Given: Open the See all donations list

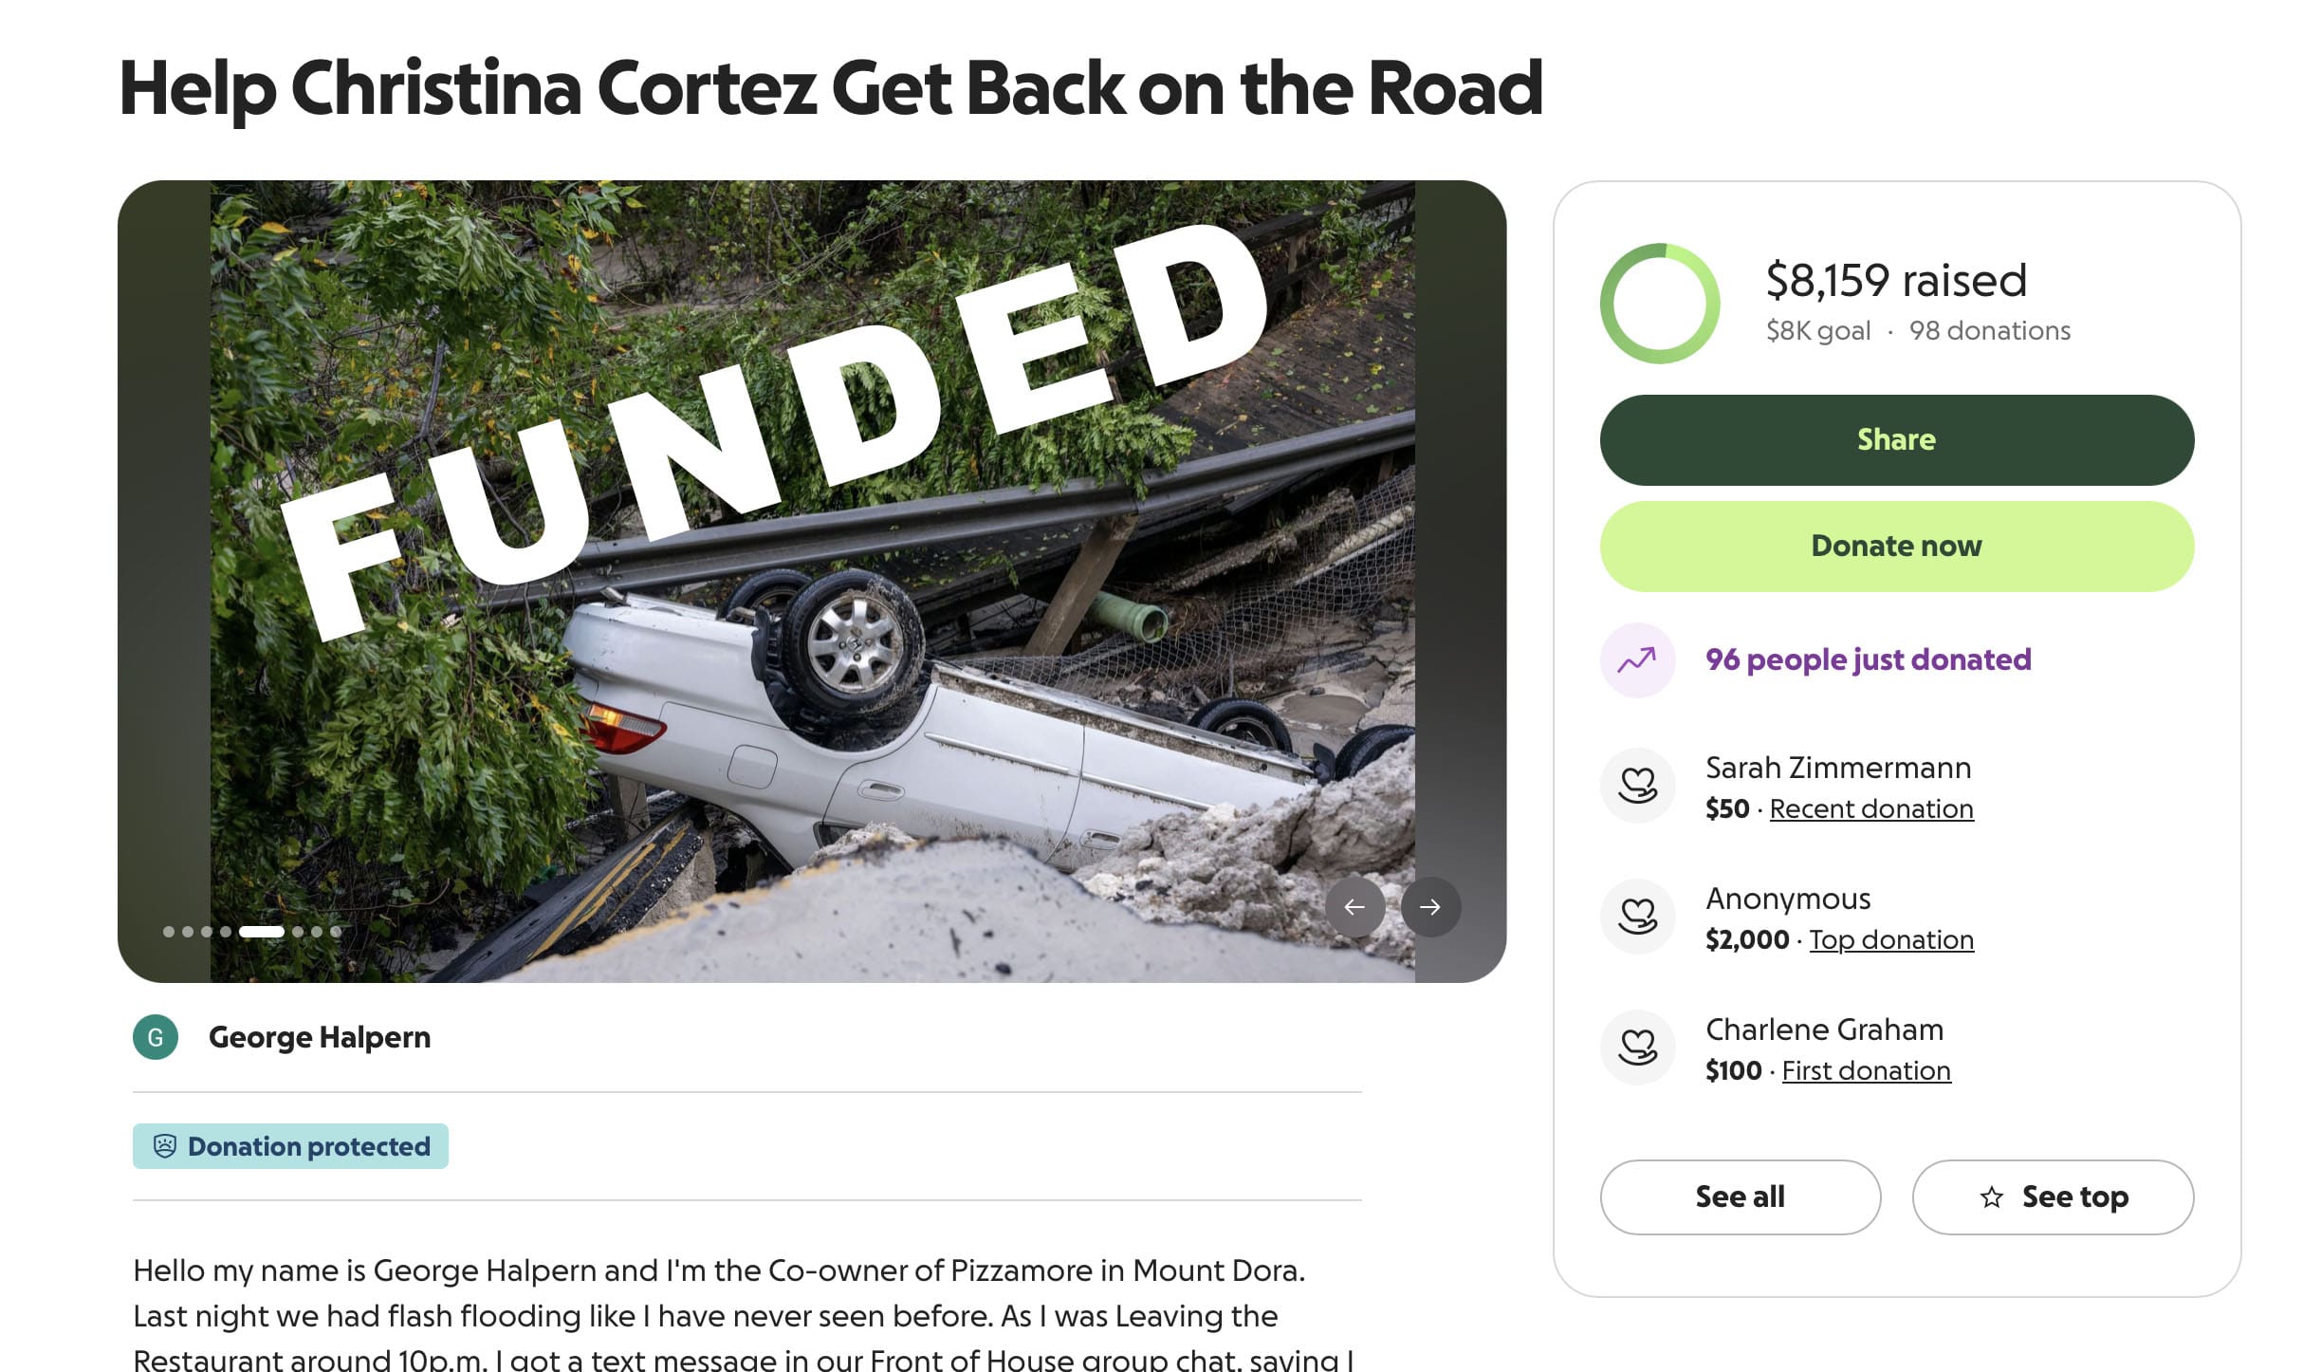Looking at the screenshot, I should (1740, 1197).
